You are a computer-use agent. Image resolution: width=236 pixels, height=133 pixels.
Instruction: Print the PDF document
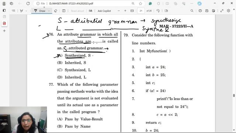[x=200, y=11]
